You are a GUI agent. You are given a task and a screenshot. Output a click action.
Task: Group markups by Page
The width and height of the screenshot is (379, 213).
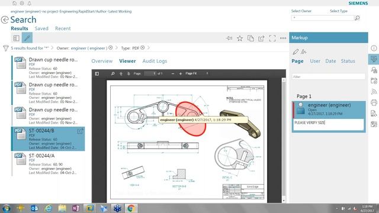pyautogui.click(x=297, y=61)
